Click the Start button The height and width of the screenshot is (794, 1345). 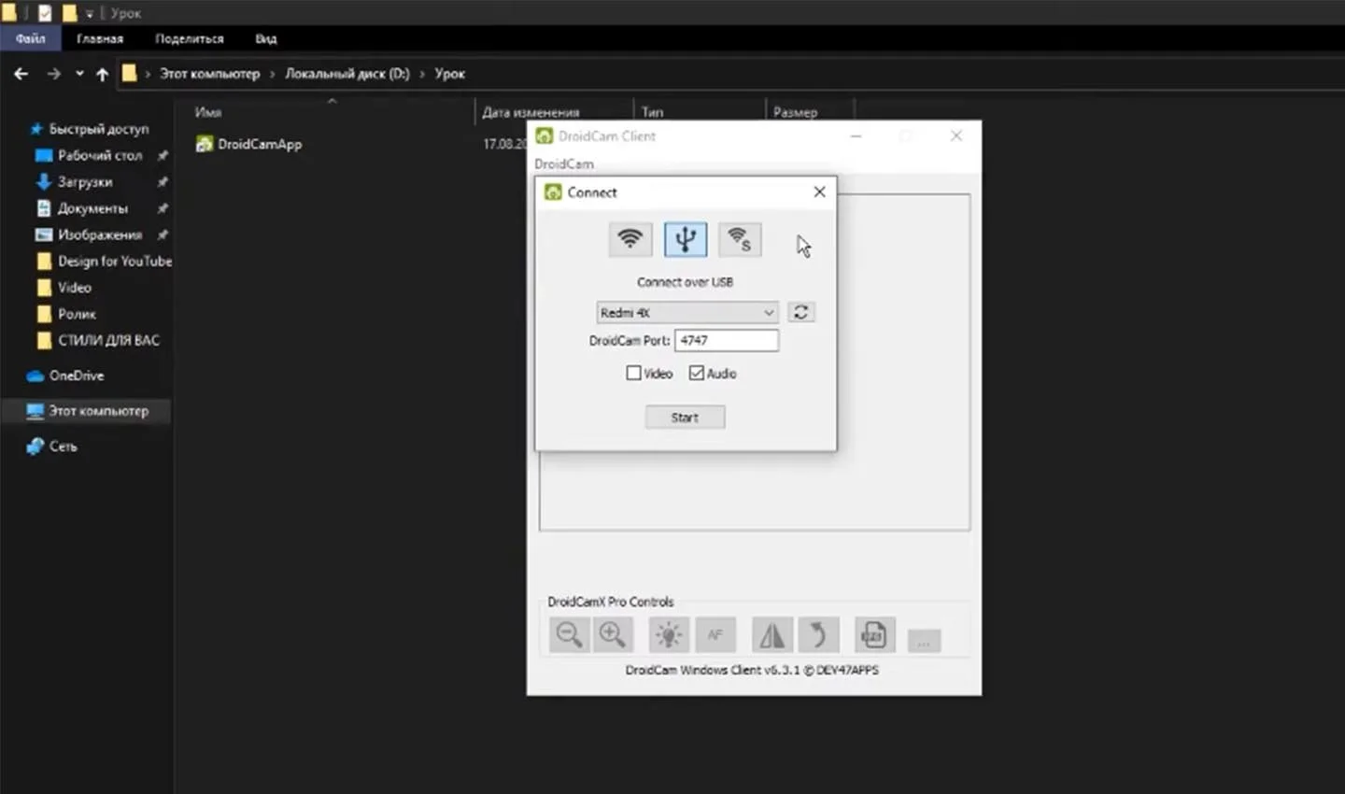click(685, 418)
